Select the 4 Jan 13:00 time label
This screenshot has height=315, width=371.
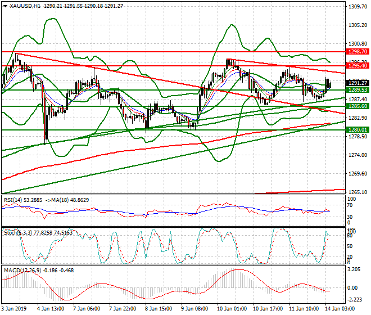[51, 309]
